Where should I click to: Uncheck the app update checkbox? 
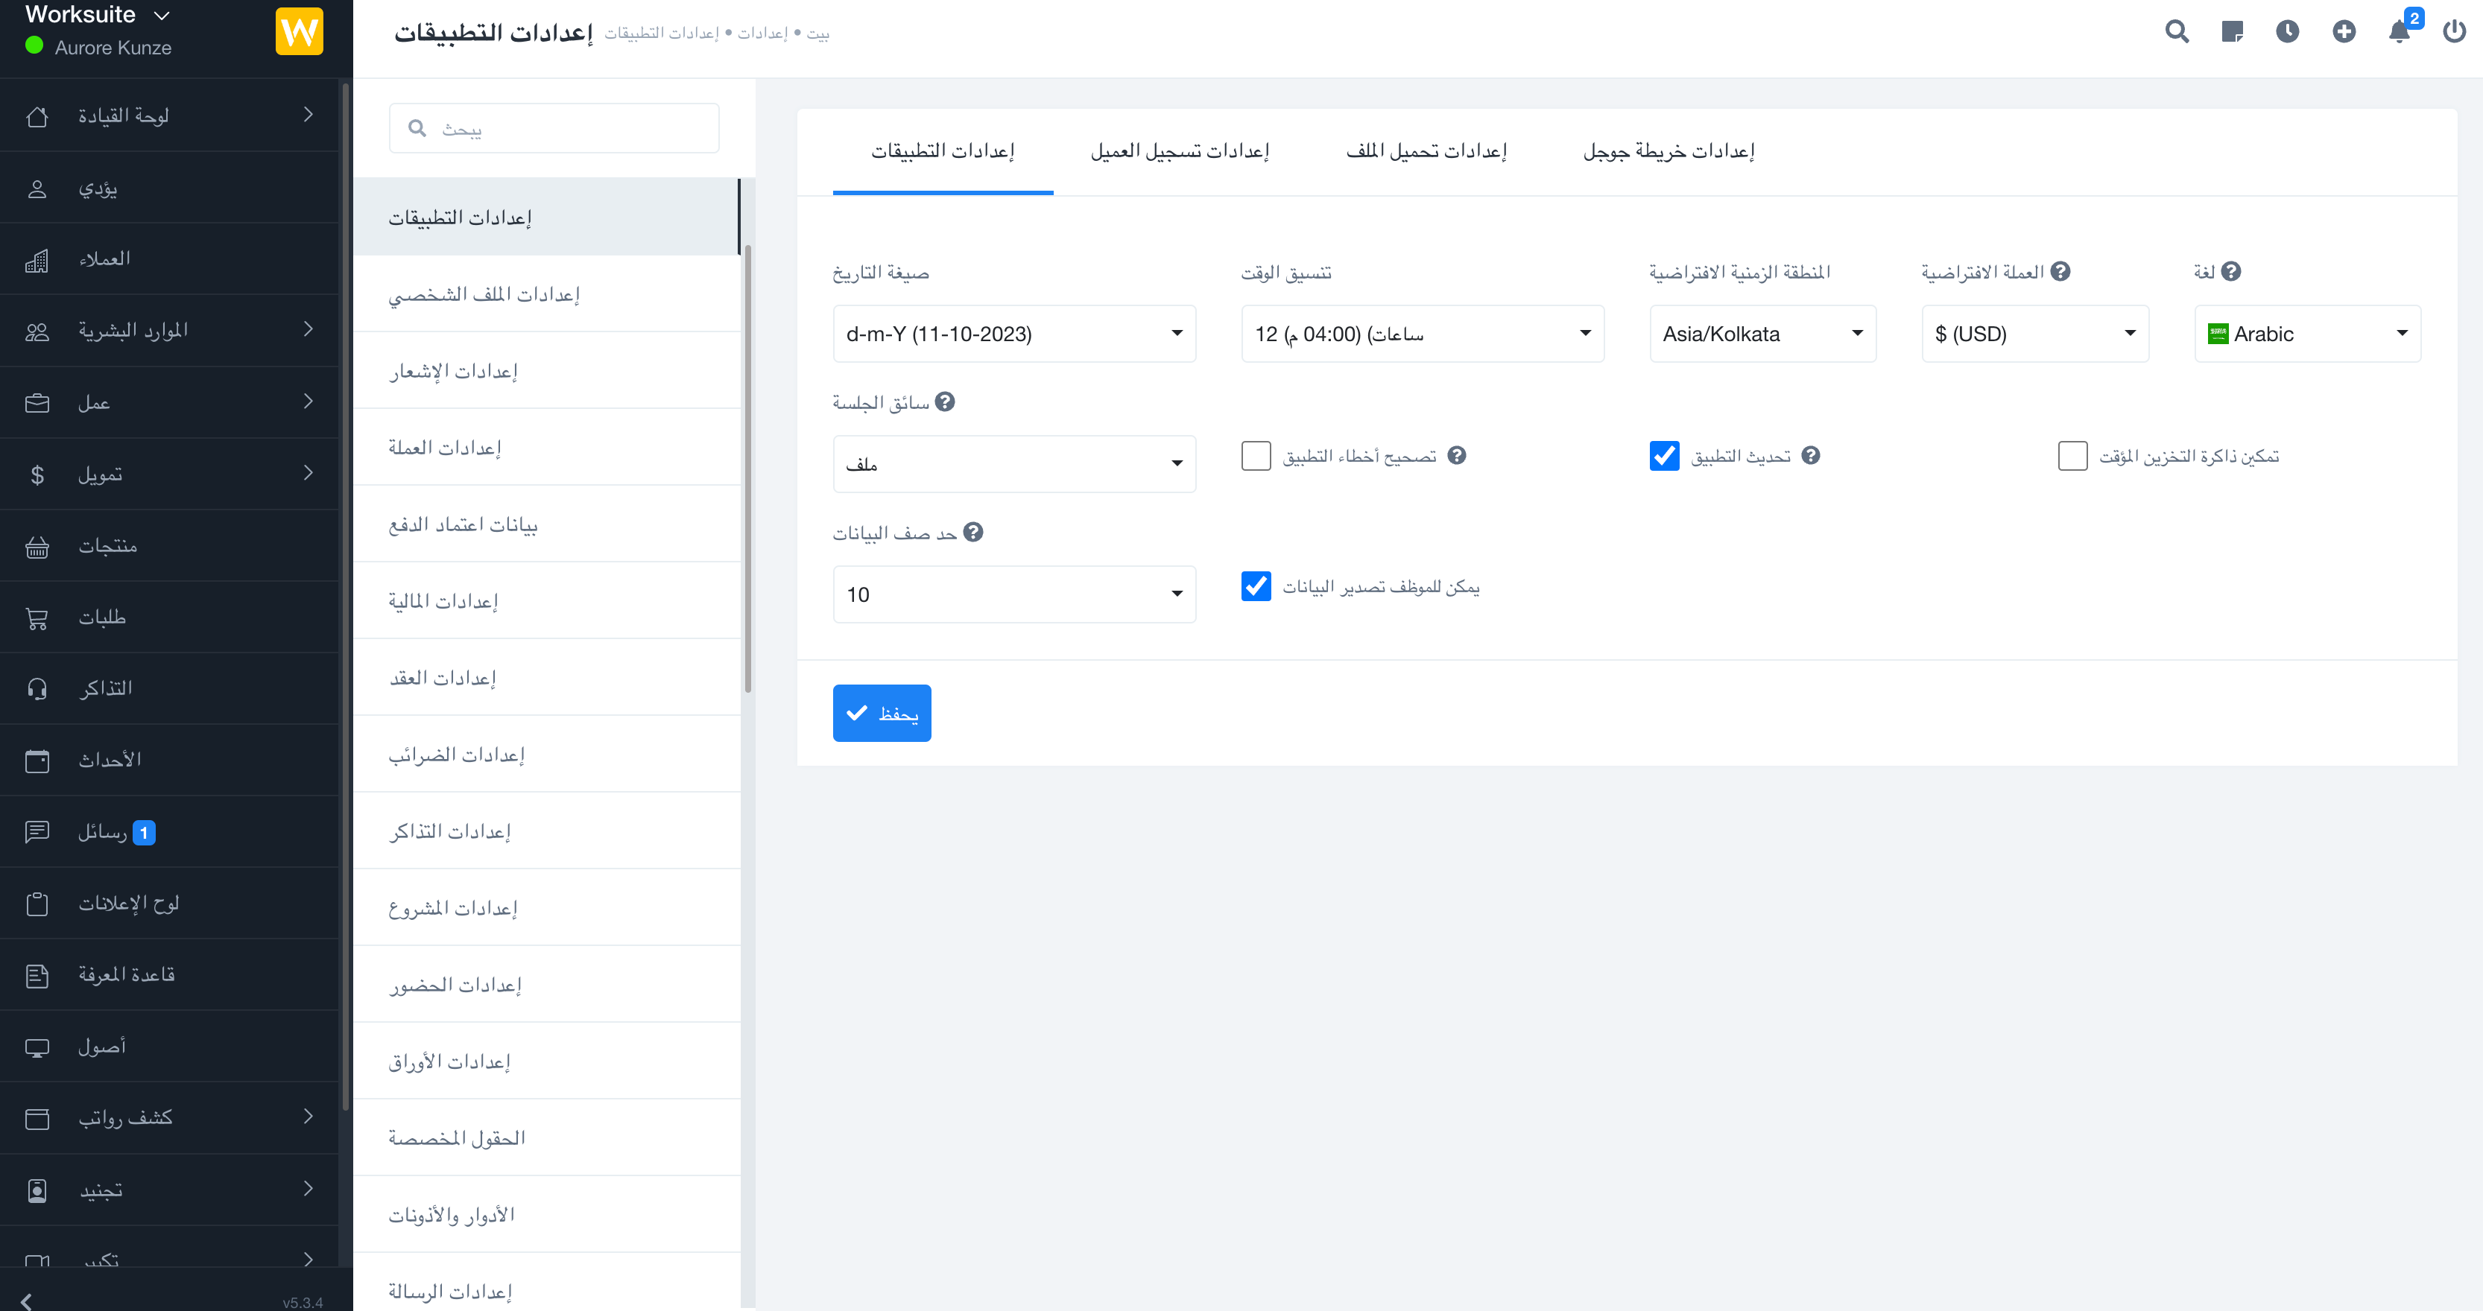[1664, 456]
